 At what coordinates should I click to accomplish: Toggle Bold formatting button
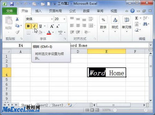coord(28,26)
